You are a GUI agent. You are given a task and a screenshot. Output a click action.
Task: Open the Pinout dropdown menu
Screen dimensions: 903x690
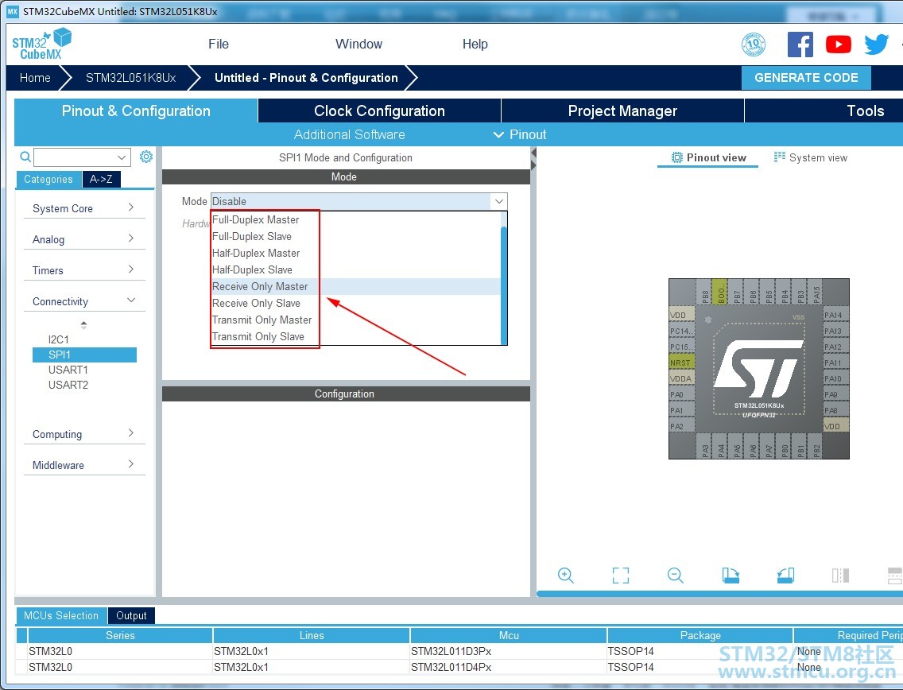tap(520, 135)
